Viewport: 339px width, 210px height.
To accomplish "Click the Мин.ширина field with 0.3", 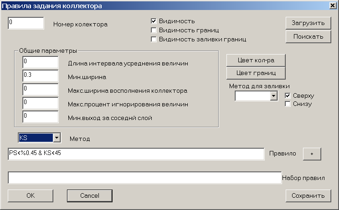I will 41,76.
